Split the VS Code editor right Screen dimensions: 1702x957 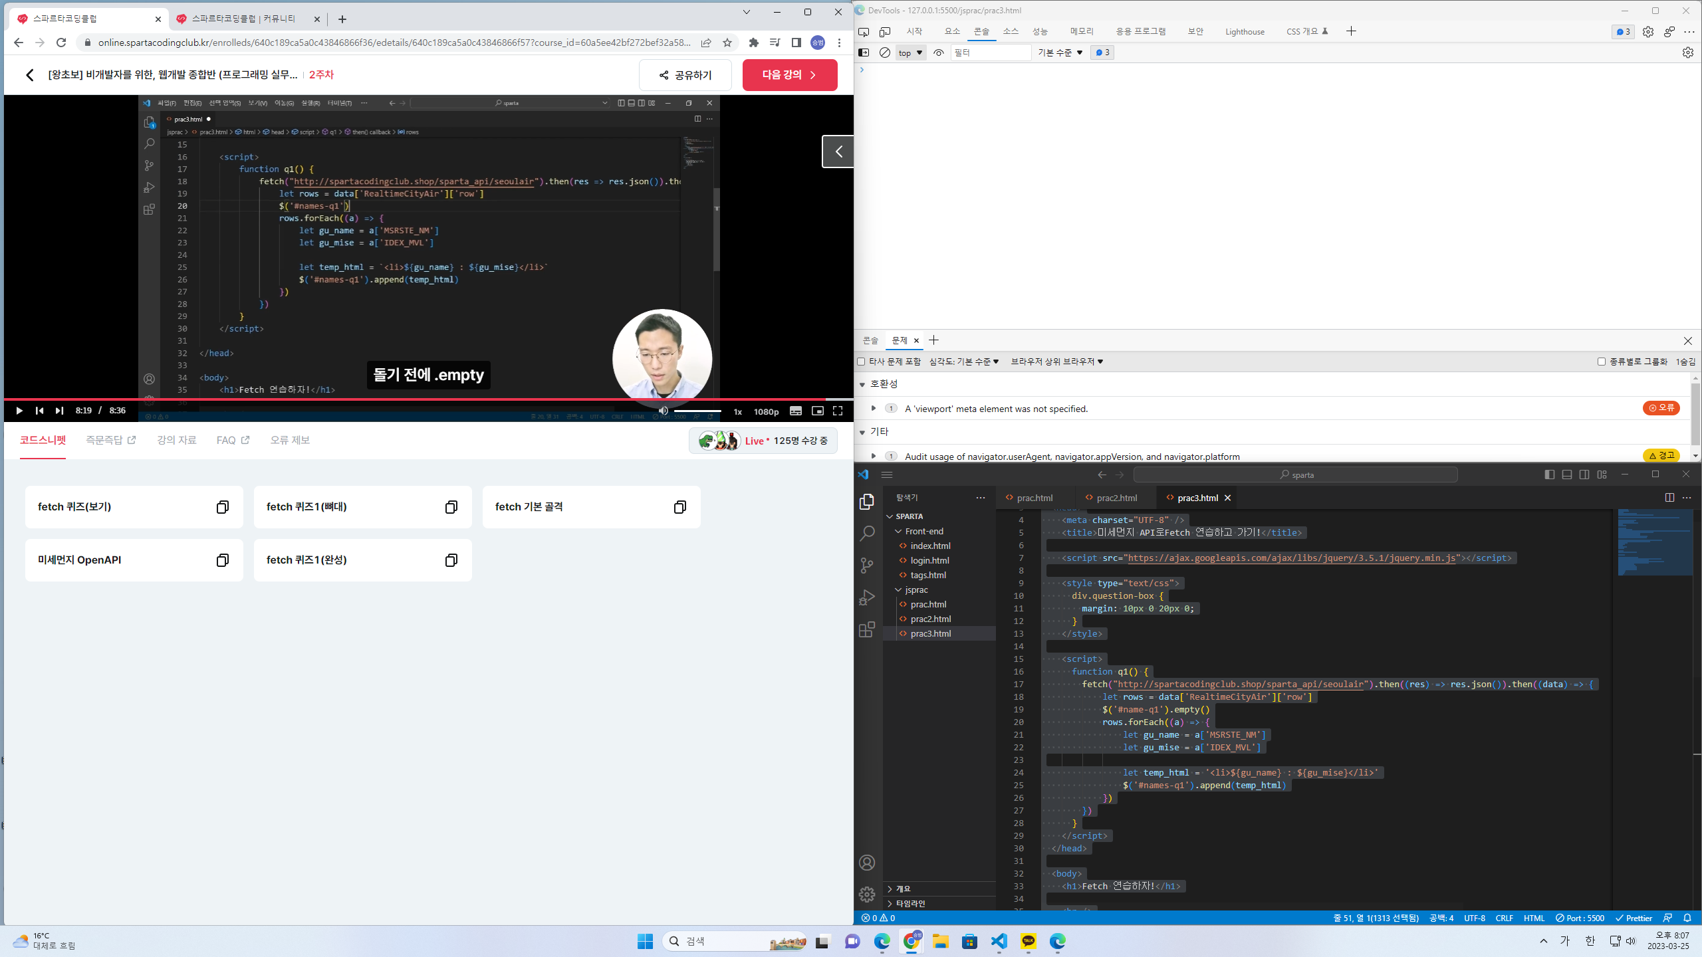pyautogui.click(x=1669, y=497)
